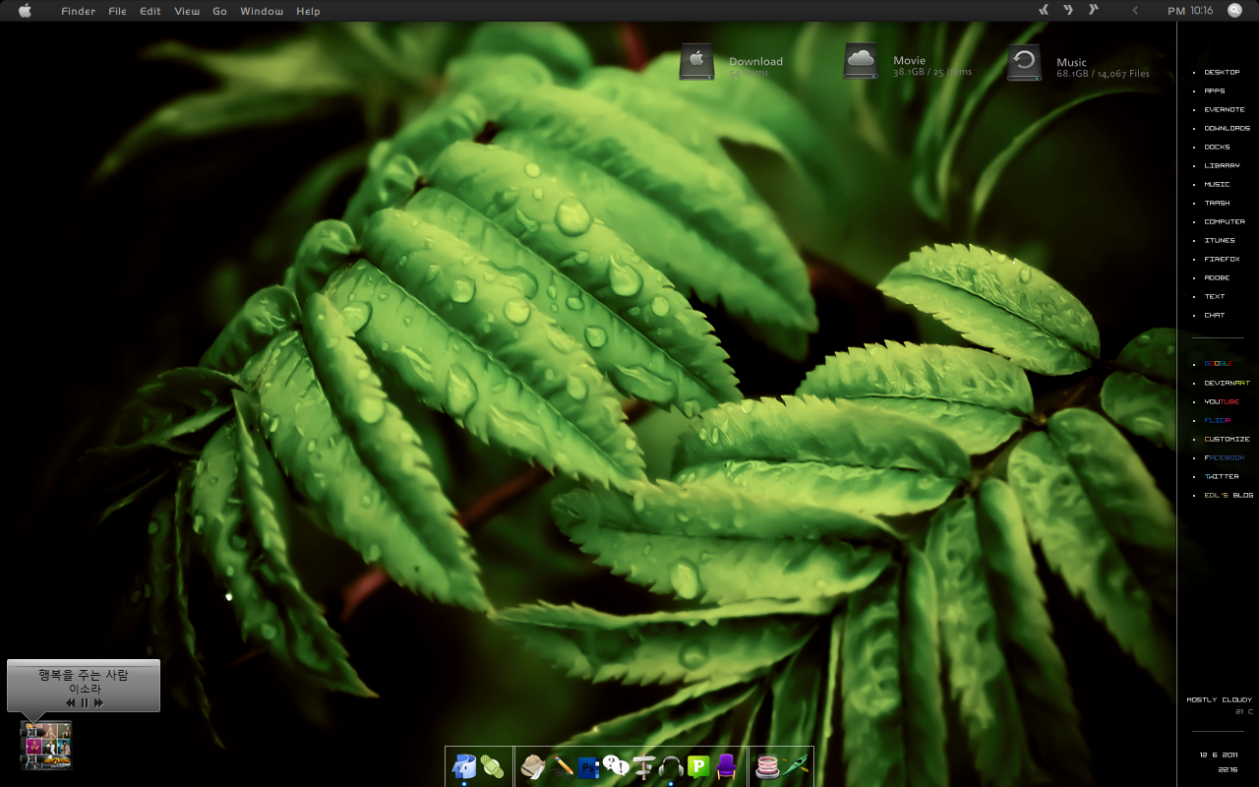
Task: Open GOOGLE link in sidebar
Action: point(1219,364)
